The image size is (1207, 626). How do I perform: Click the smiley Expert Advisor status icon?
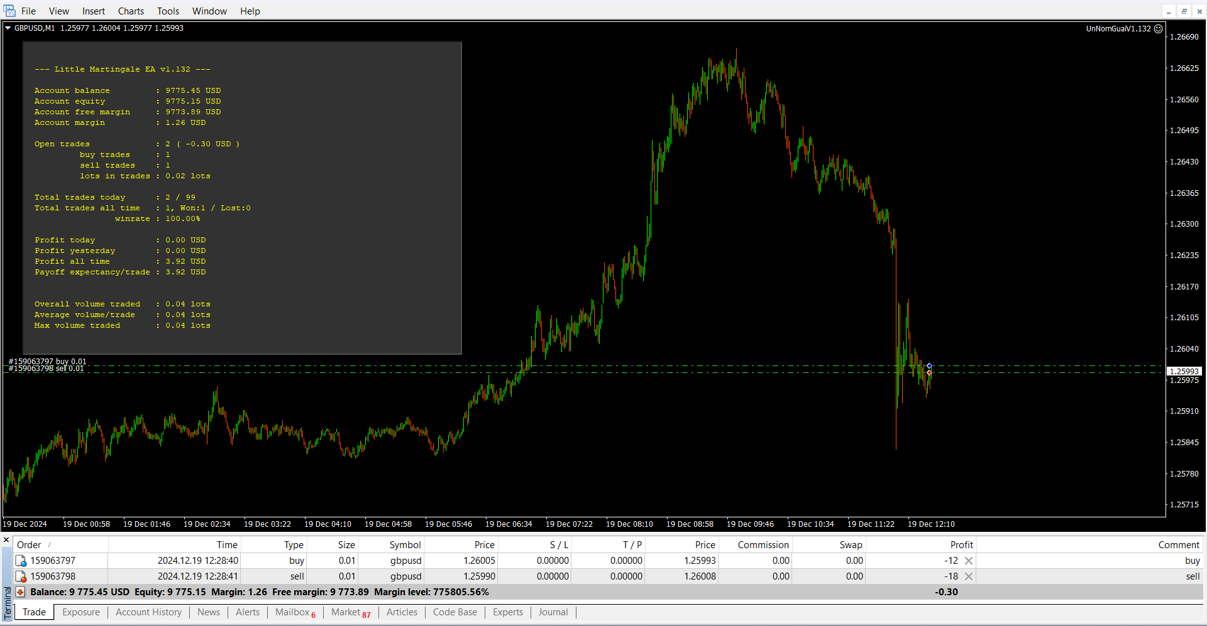[x=1159, y=28]
